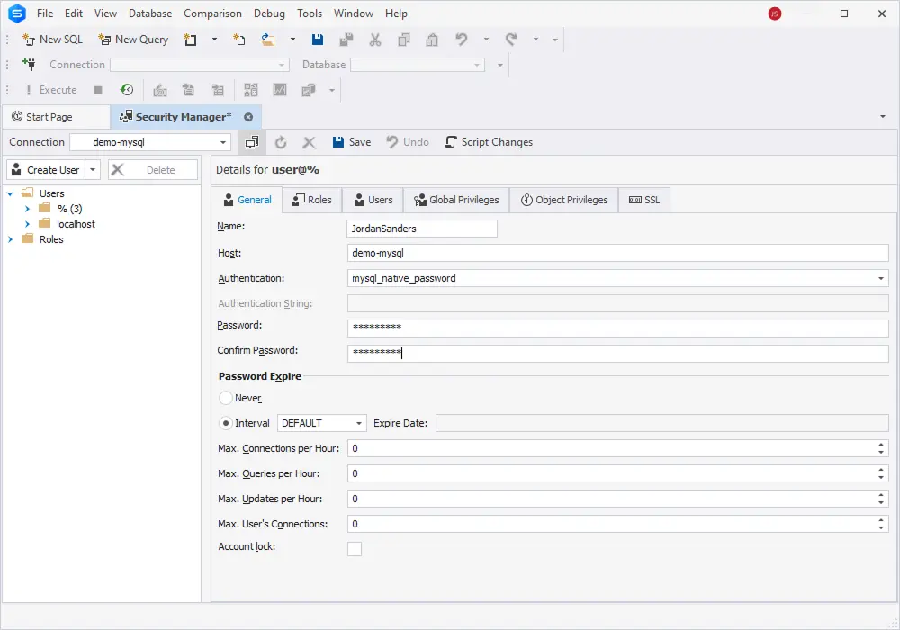Click the new connection plug icon

point(30,65)
